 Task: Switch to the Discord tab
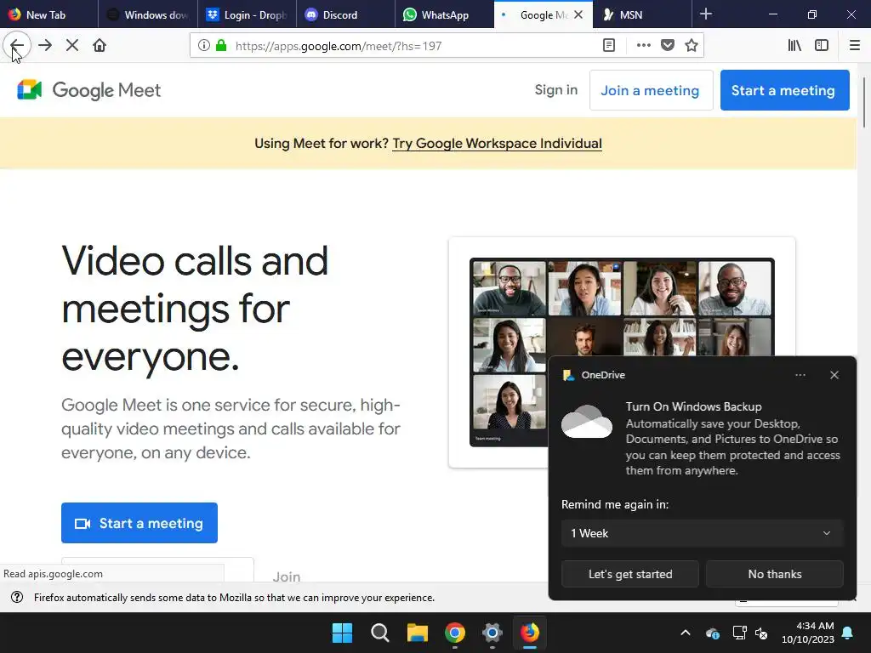345,14
